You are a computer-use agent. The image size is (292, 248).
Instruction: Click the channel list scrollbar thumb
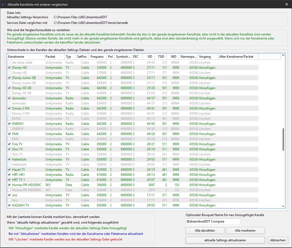coord(283,139)
